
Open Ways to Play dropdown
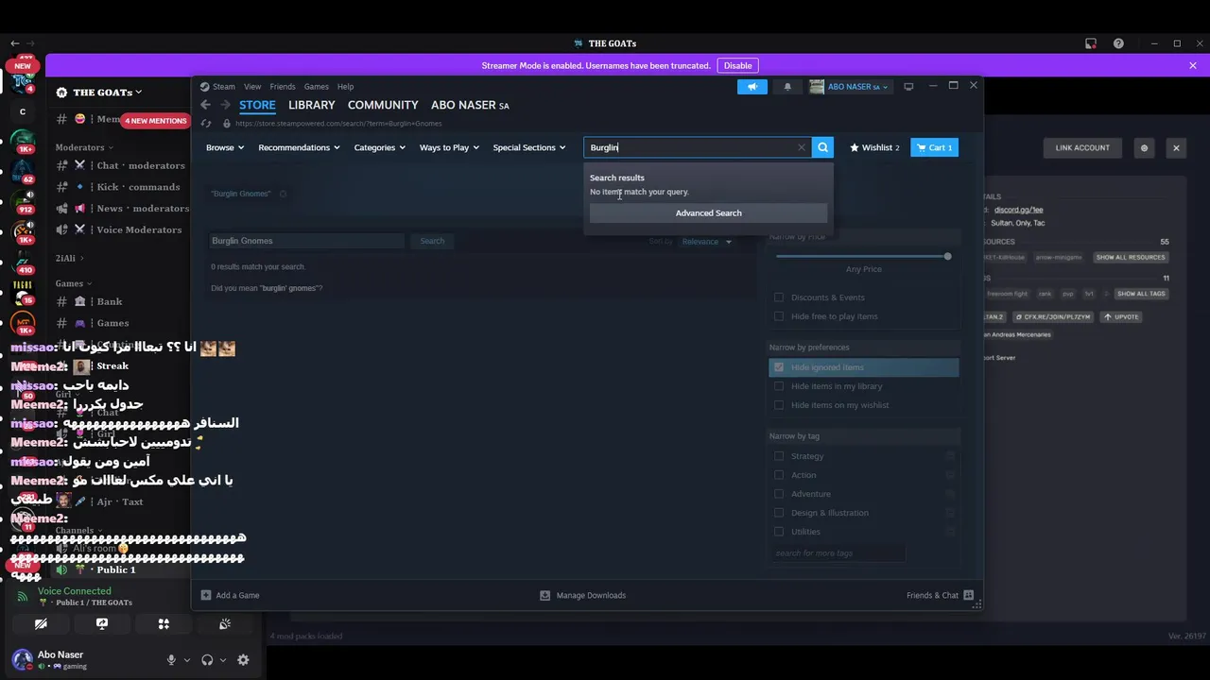pos(449,147)
